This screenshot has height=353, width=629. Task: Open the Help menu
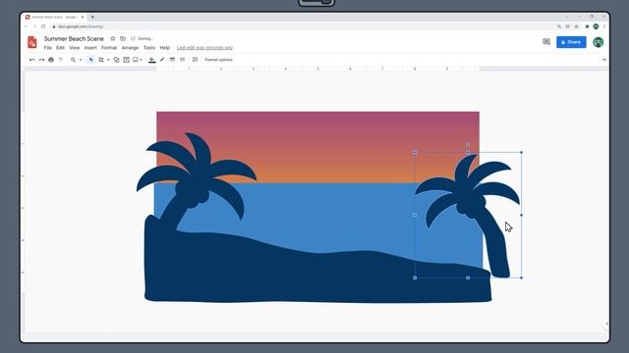(x=165, y=48)
